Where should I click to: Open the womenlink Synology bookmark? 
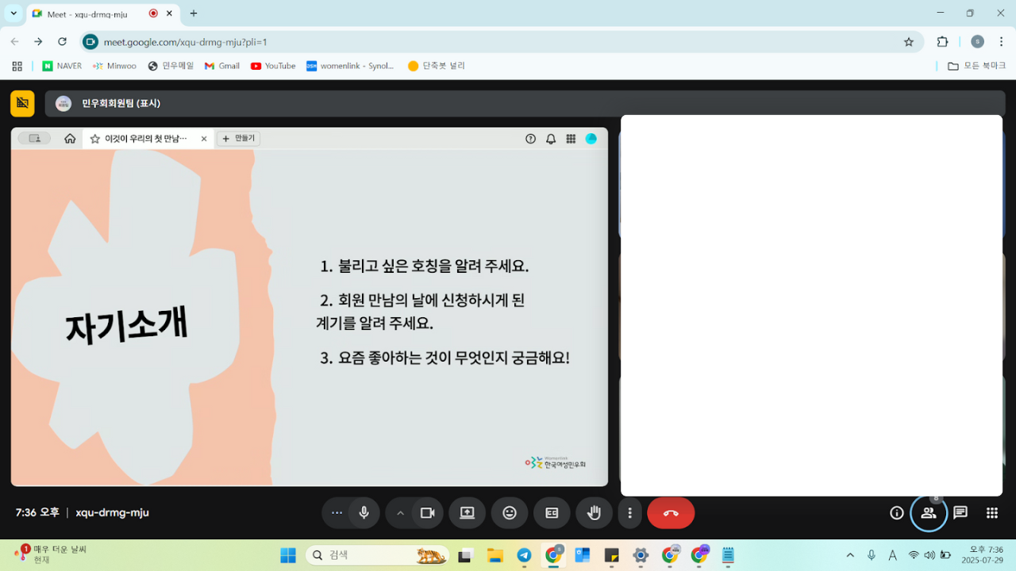tap(350, 66)
